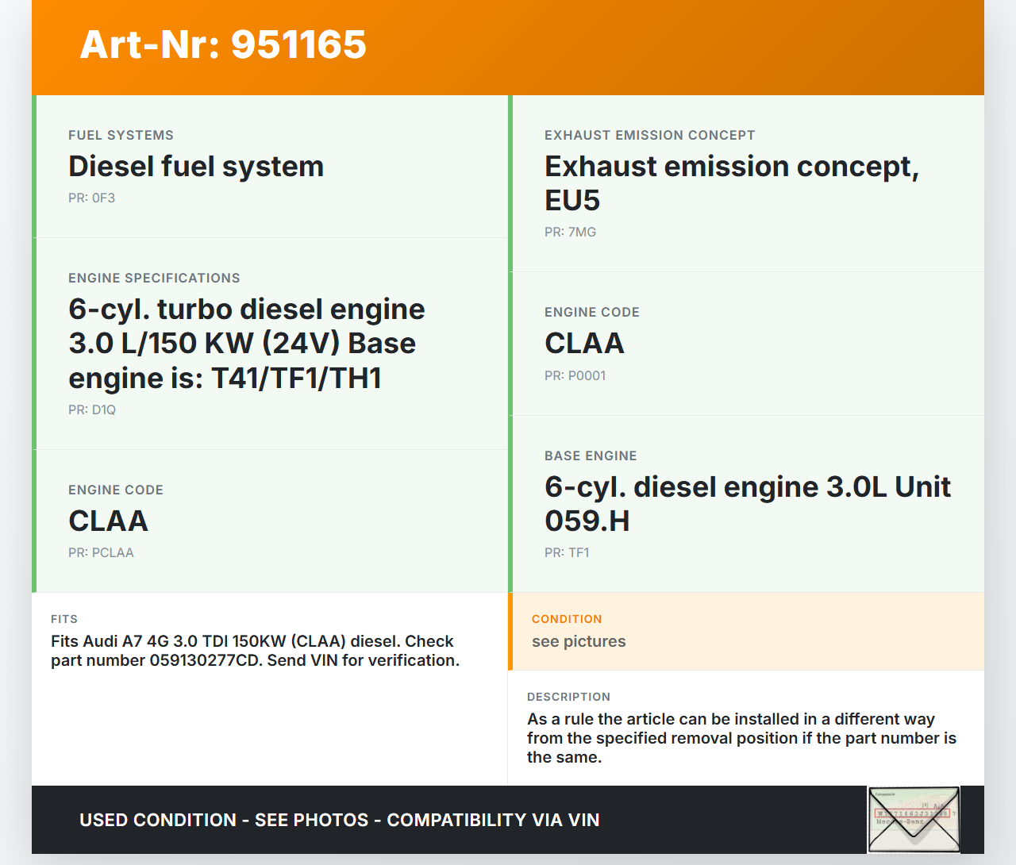Image resolution: width=1016 pixels, height=865 pixels.
Task: Click the 'see pictures' condition text
Action: pyautogui.click(x=579, y=642)
